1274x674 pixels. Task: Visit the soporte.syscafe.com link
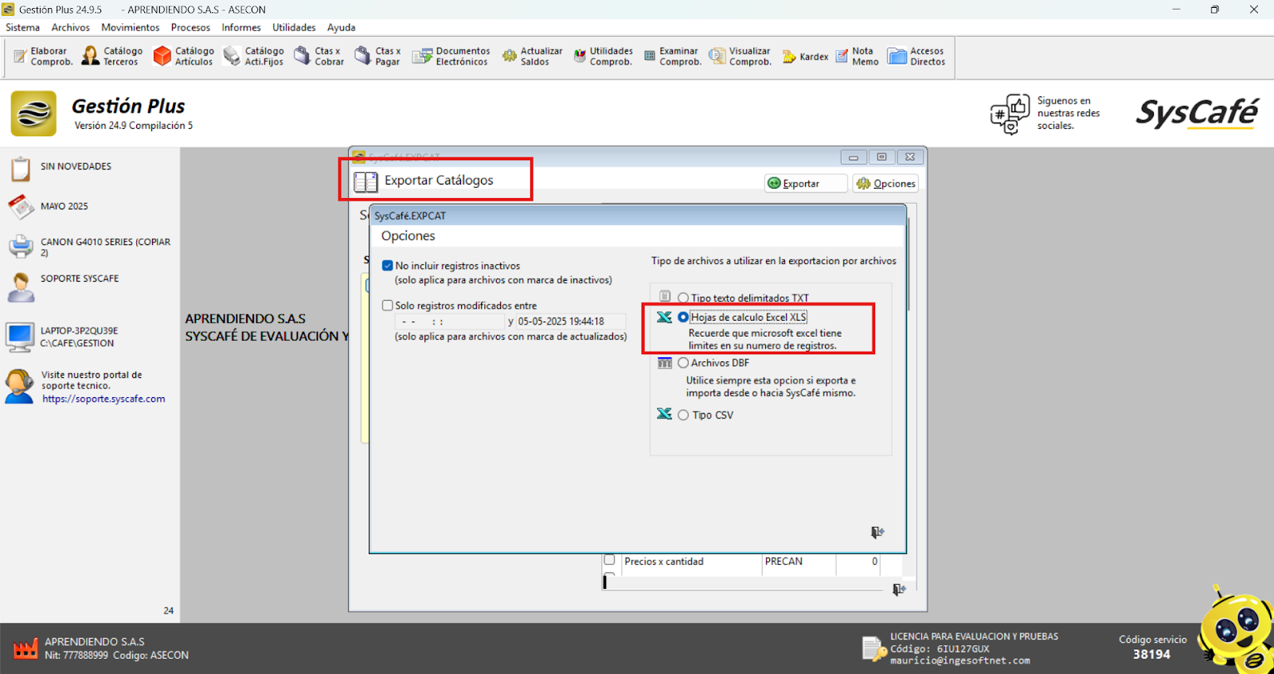click(104, 399)
